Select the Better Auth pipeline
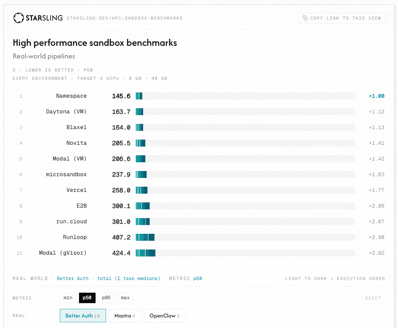Viewport: 398px width, 328px height. coord(83,316)
